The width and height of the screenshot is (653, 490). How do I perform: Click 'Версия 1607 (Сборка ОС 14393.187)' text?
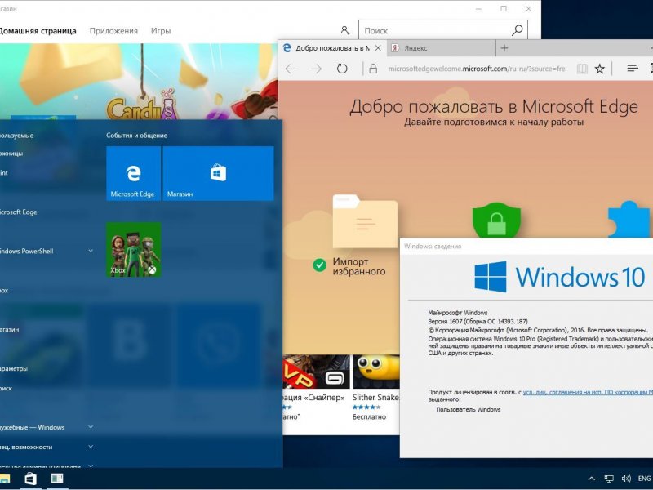pos(478,321)
